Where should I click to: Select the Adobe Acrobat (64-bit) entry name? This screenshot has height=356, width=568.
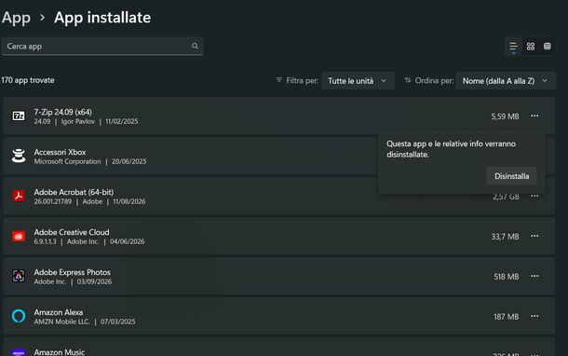(x=74, y=192)
